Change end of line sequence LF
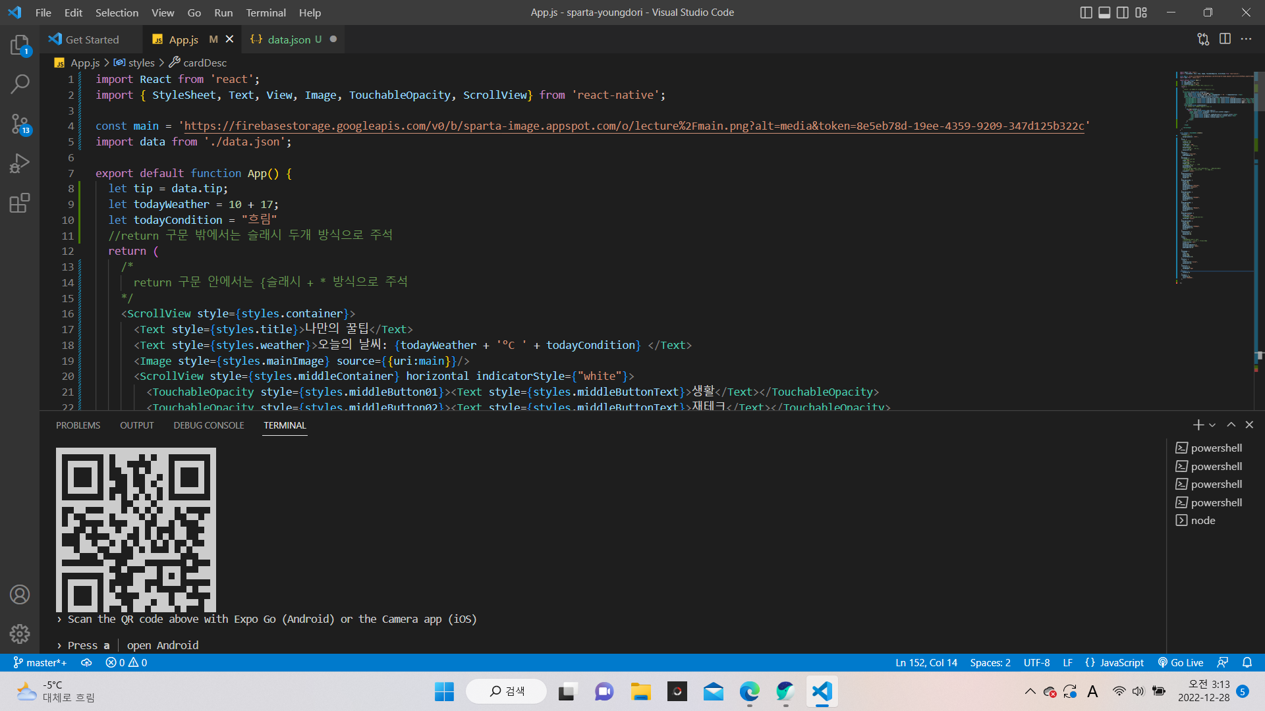 [x=1067, y=663]
